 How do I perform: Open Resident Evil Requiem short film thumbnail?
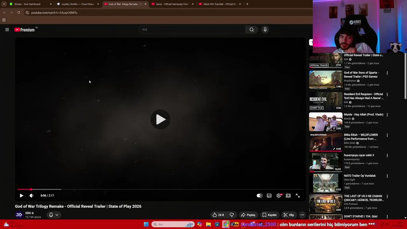[326, 101]
